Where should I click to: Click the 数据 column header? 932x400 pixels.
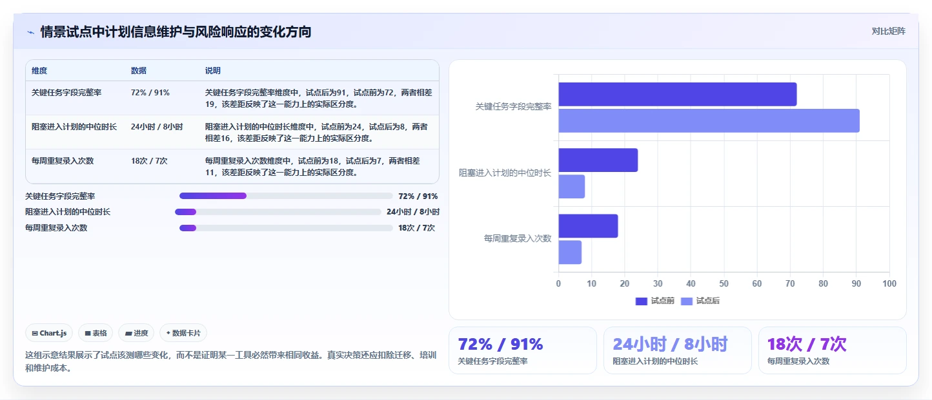[x=138, y=70]
